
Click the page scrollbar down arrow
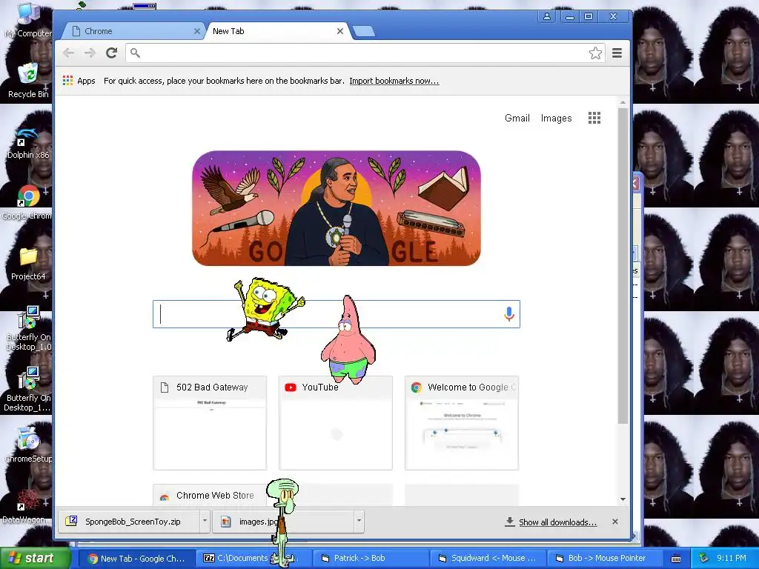pos(623,499)
